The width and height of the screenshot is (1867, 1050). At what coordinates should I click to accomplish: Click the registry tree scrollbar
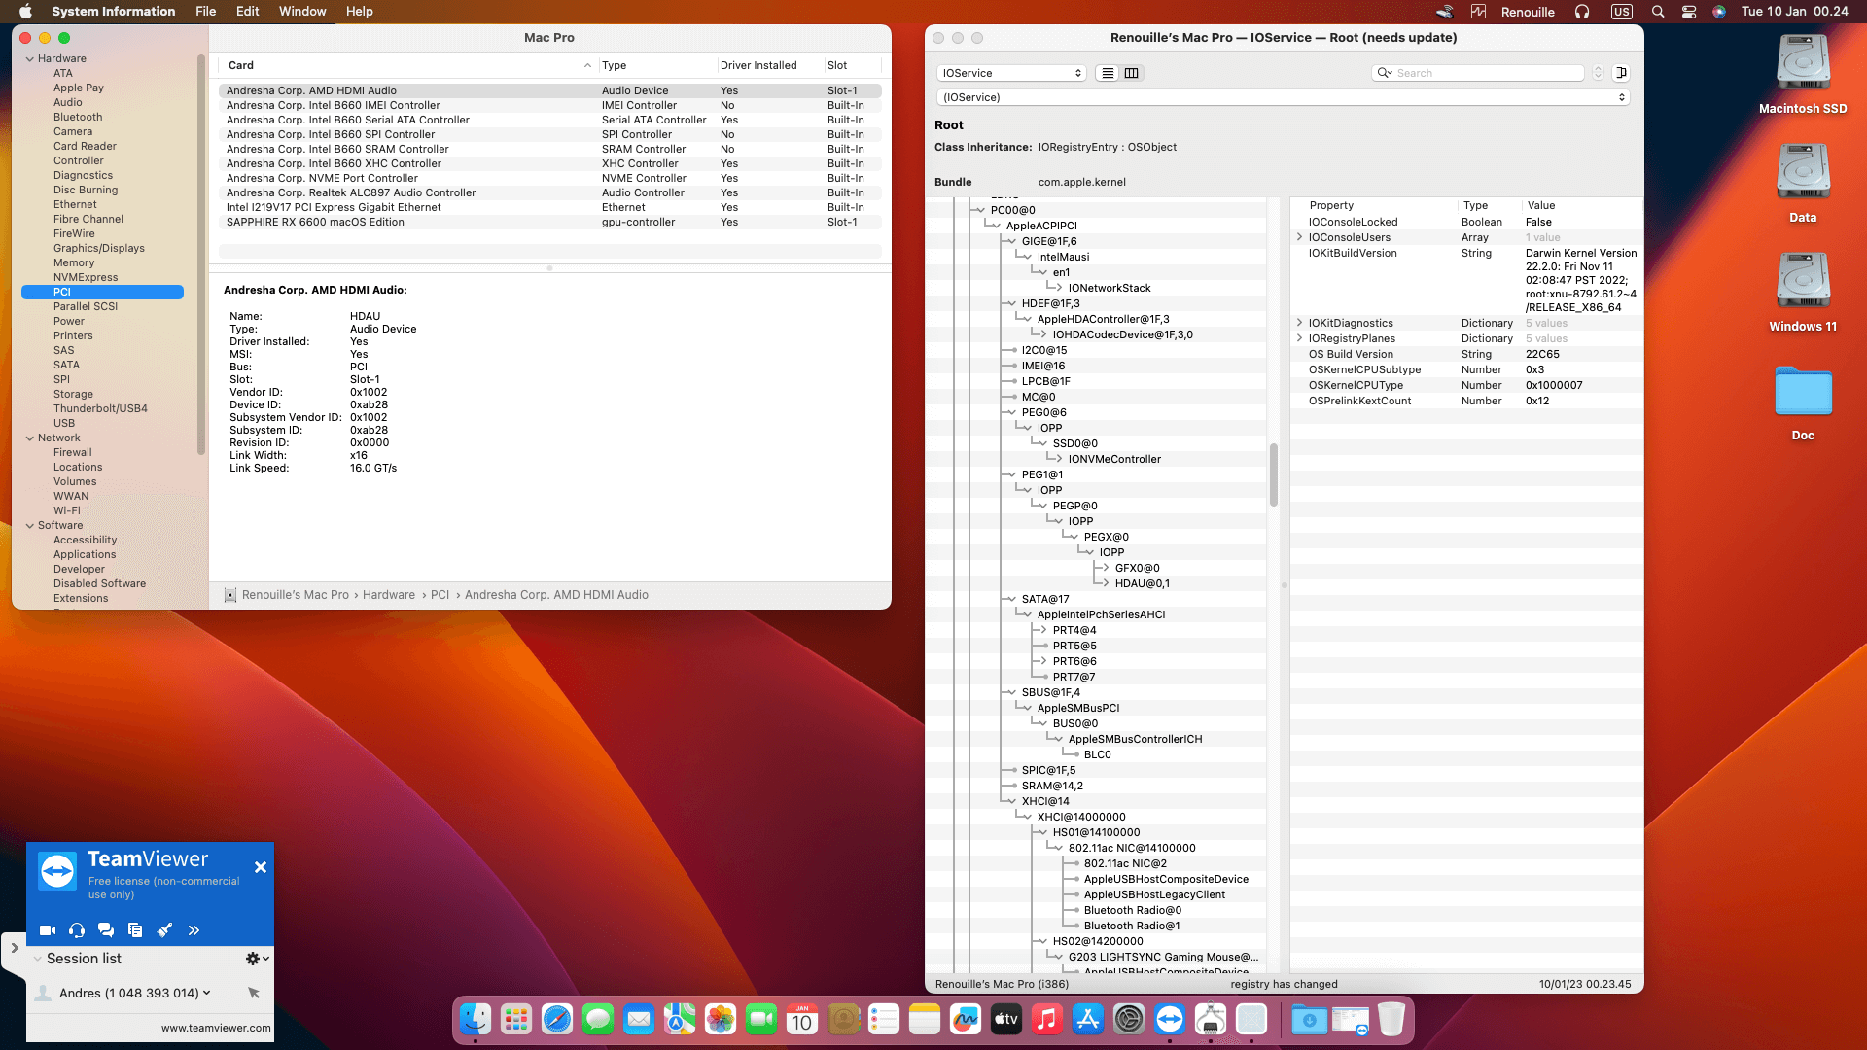click(x=1273, y=474)
